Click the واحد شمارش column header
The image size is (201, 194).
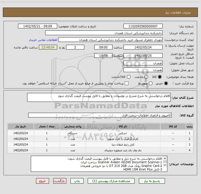pos(73,126)
